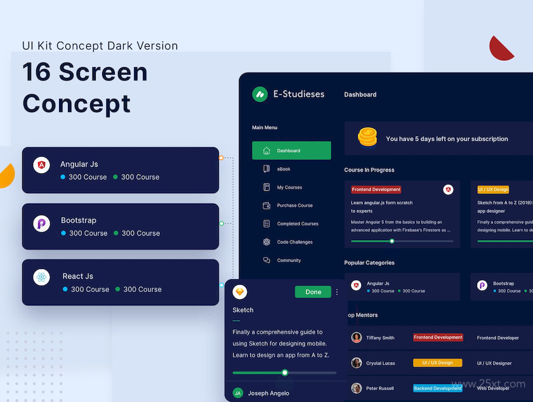Click Peter Russell's avatar
This screenshot has height=402, width=533.
(356, 387)
